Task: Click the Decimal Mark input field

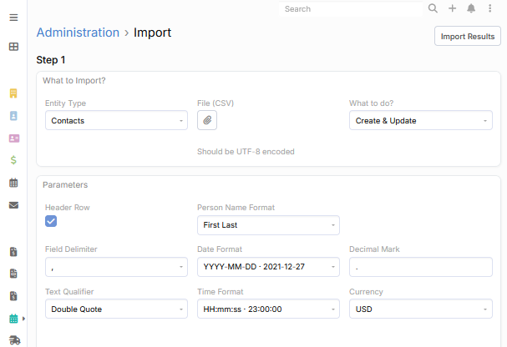Action: tap(420, 267)
